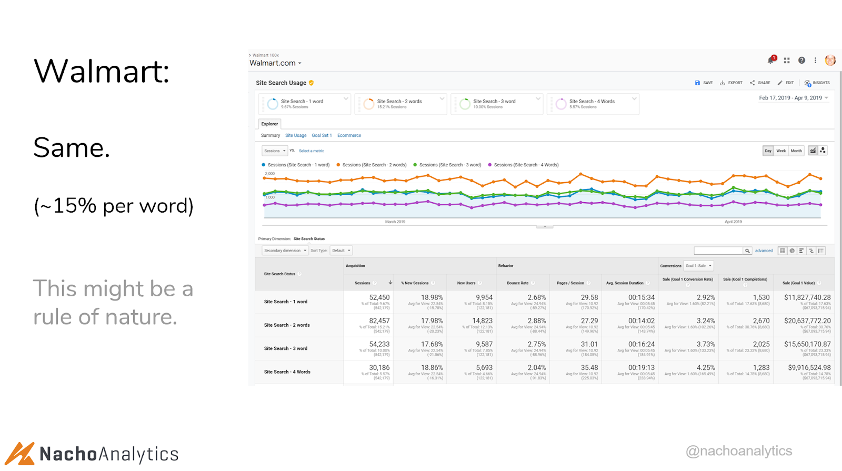842x471 pixels.
Task: Switch to the Site Usage sub-tab
Action: pos(296,136)
